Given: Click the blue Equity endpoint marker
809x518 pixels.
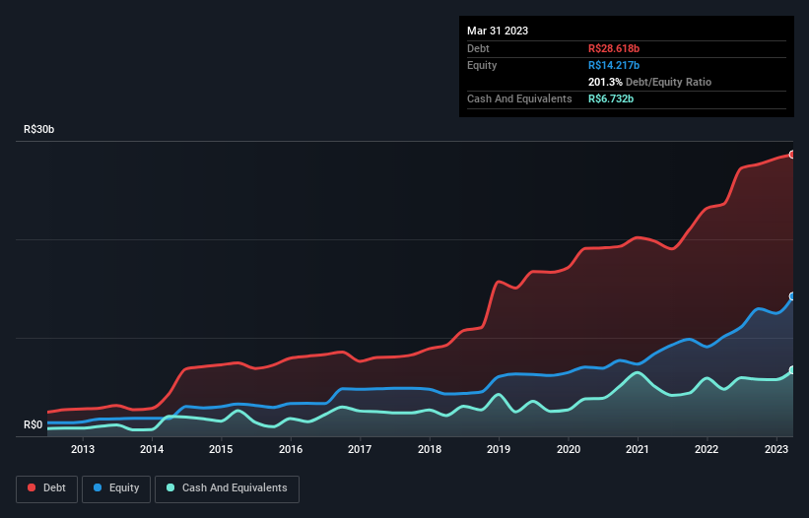Looking at the screenshot, I should pyautogui.click(x=792, y=296).
